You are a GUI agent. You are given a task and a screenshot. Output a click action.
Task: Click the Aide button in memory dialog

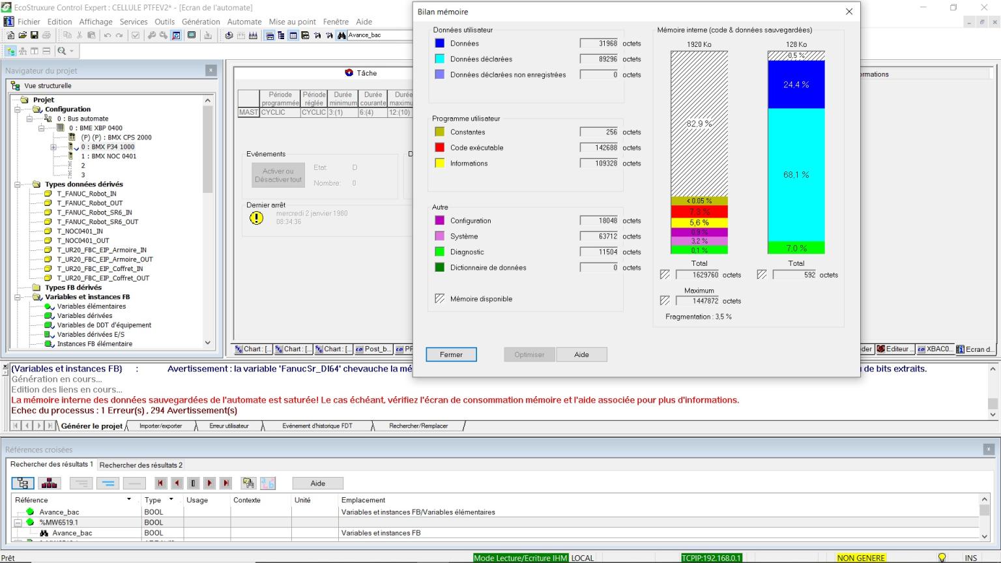click(x=581, y=354)
